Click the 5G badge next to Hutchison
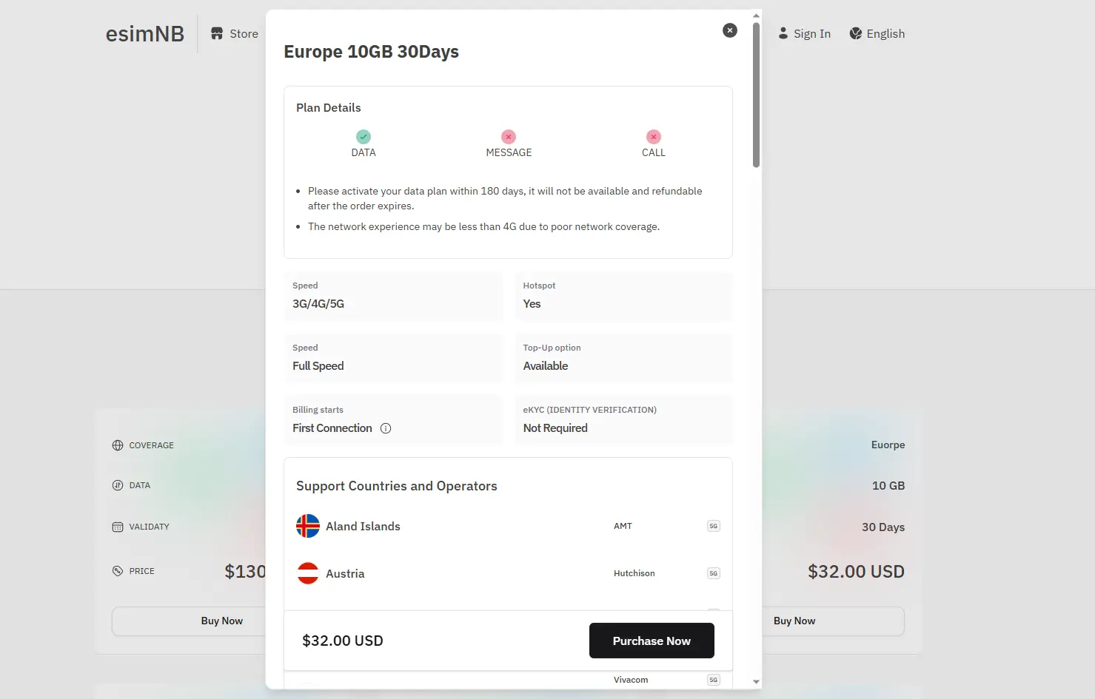This screenshot has height=699, width=1095. tap(712, 573)
